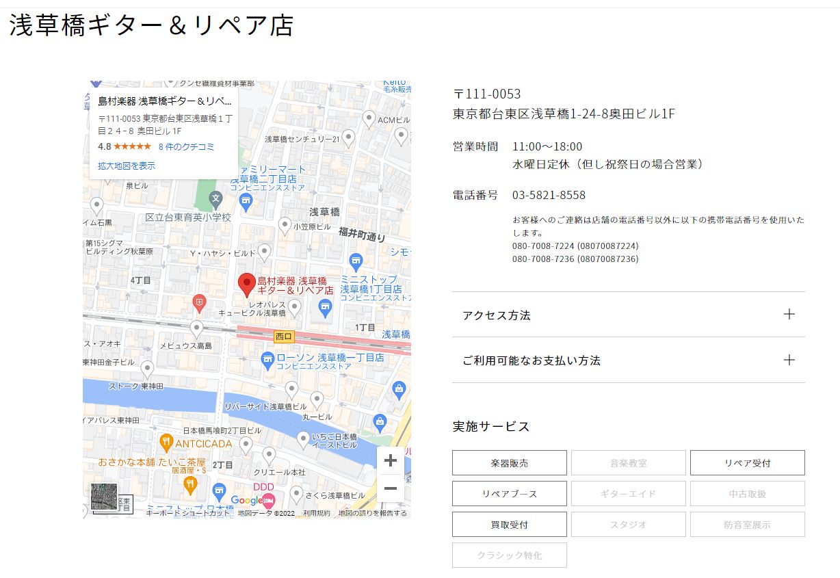Image resolution: width=840 pixels, height=578 pixels.
Task: Click the 区立台東育英小学校 school marker
Action: pyautogui.click(x=216, y=200)
